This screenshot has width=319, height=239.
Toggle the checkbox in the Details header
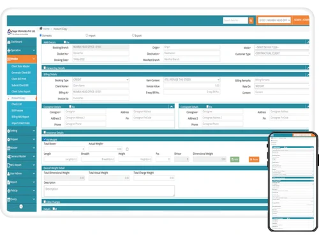(54, 208)
